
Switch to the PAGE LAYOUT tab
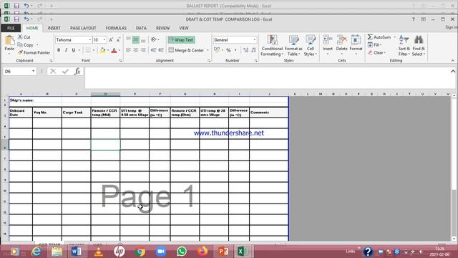83,28
